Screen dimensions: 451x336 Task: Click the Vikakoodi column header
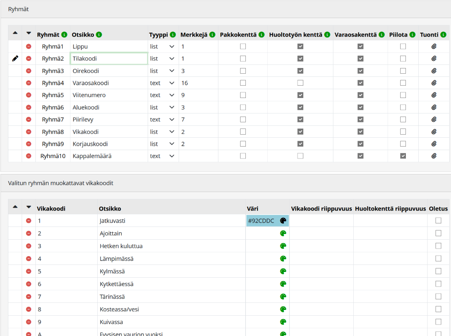tap(51, 208)
